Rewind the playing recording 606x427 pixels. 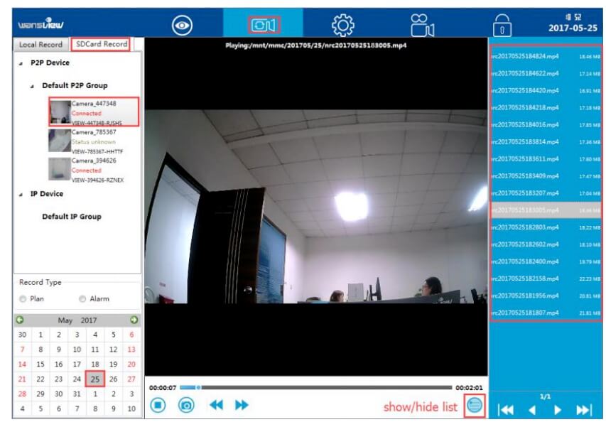pos(216,405)
